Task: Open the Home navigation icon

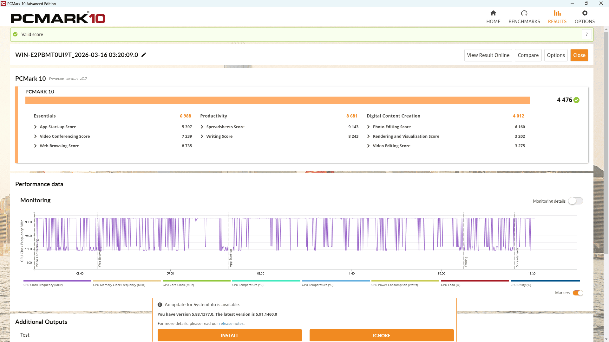Action: coord(493,13)
